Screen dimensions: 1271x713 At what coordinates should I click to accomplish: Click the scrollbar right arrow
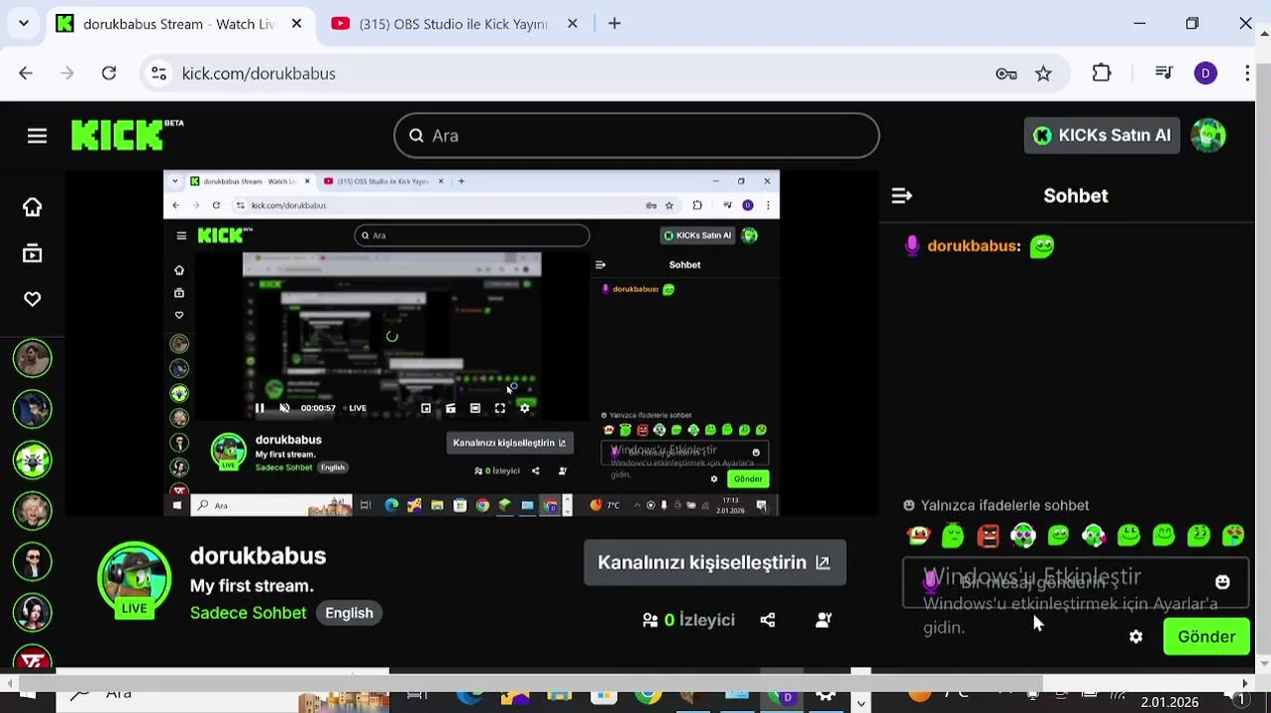(1245, 682)
